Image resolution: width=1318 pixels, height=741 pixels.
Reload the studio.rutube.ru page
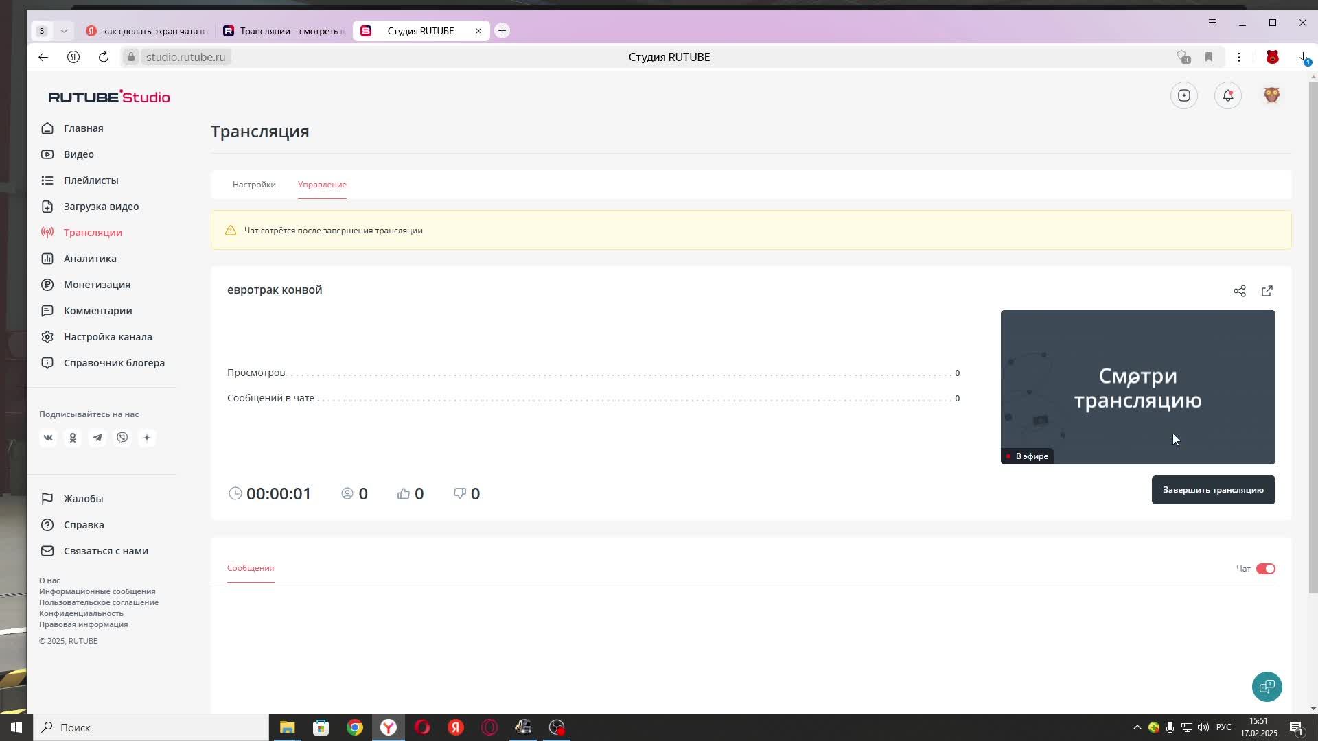coord(104,57)
